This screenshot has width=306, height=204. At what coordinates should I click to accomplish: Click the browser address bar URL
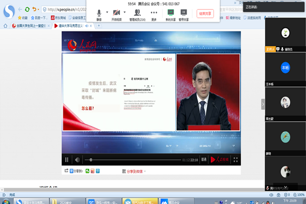coord(65,9)
